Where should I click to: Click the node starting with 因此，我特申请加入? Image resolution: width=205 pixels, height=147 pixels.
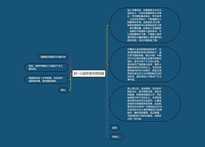pos(46,67)
